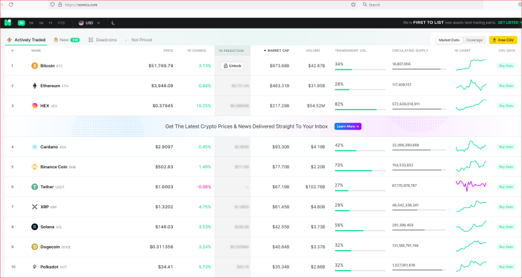Switch to the 1W time range
Viewport: 522px width, 278px height.
[x=31, y=23]
